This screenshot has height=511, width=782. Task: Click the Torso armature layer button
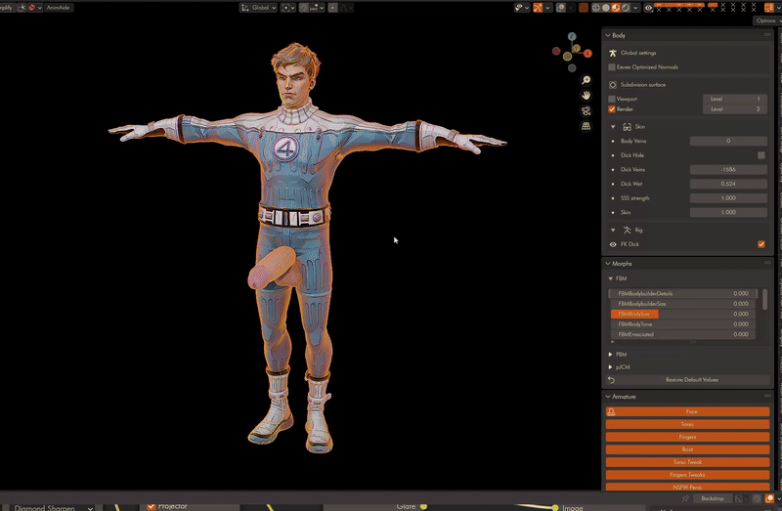click(x=688, y=424)
